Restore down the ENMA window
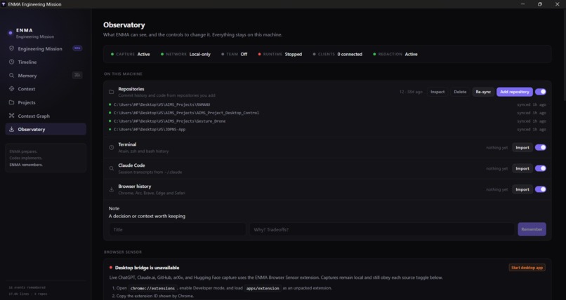 click(x=539, y=4)
